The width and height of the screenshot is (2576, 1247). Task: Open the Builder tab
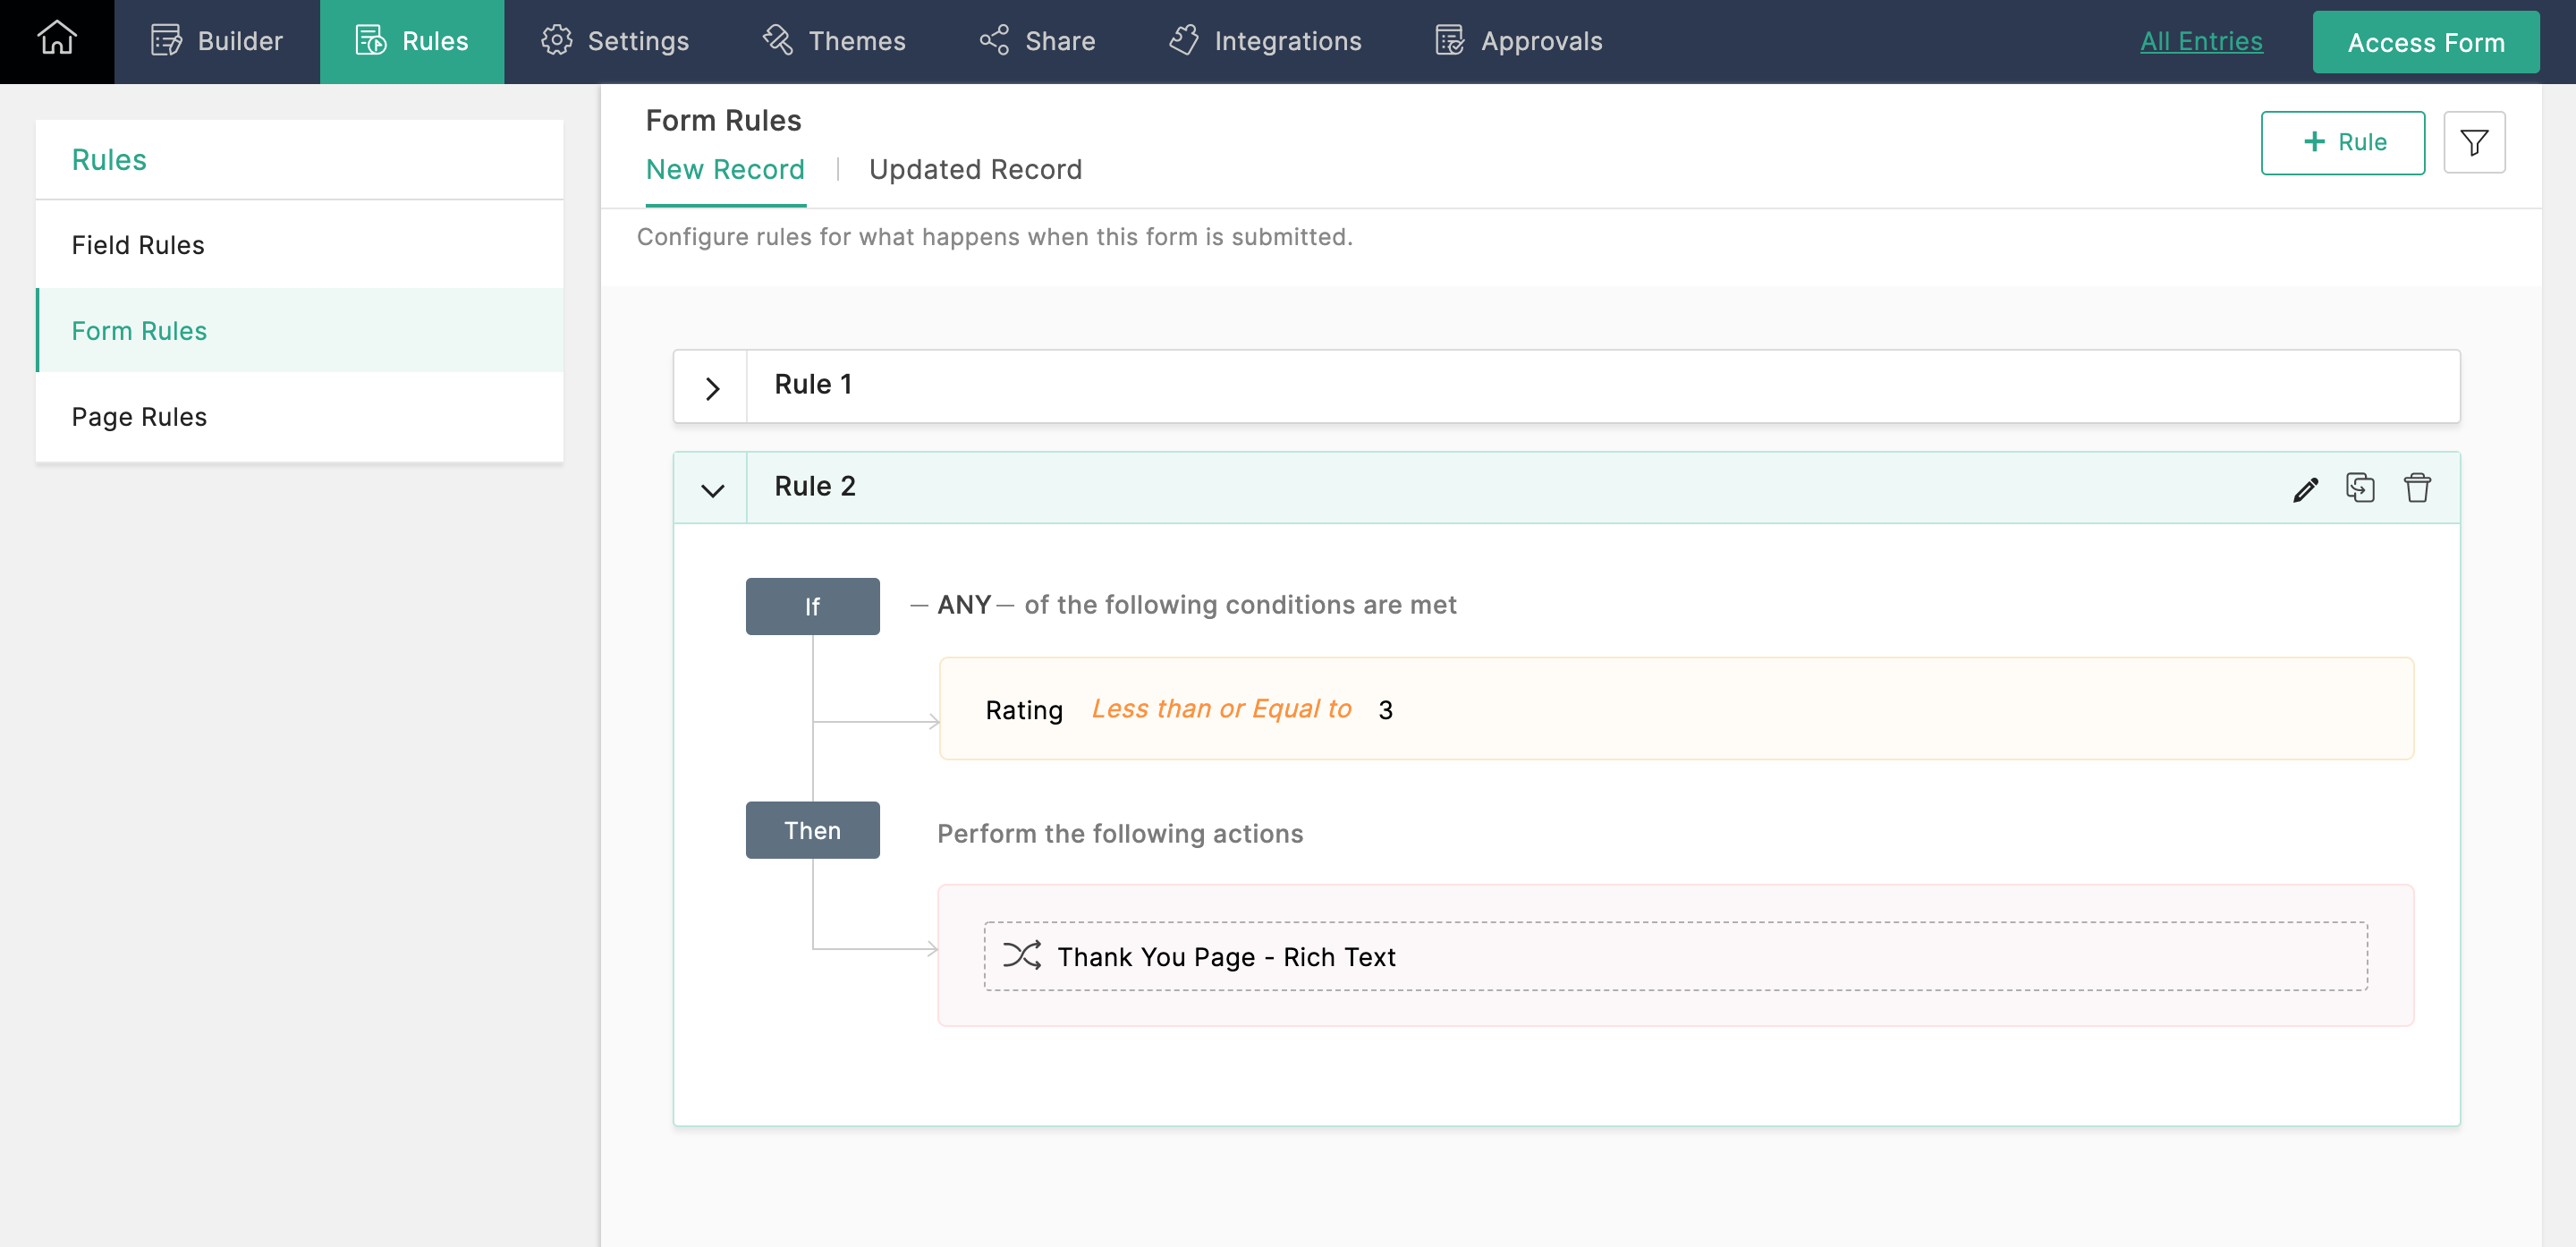(217, 41)
